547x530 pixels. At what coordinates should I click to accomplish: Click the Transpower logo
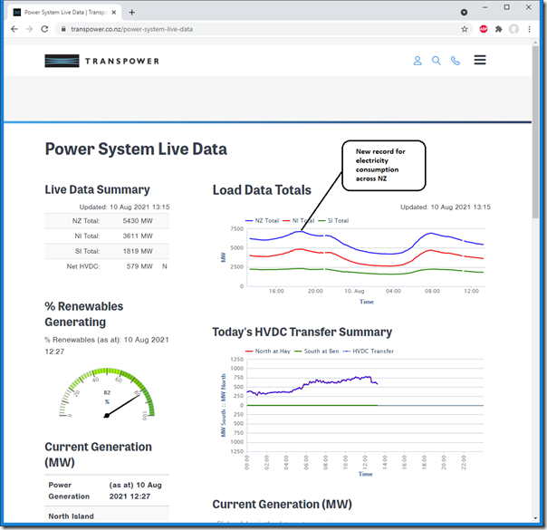click(x=101, y=61)
